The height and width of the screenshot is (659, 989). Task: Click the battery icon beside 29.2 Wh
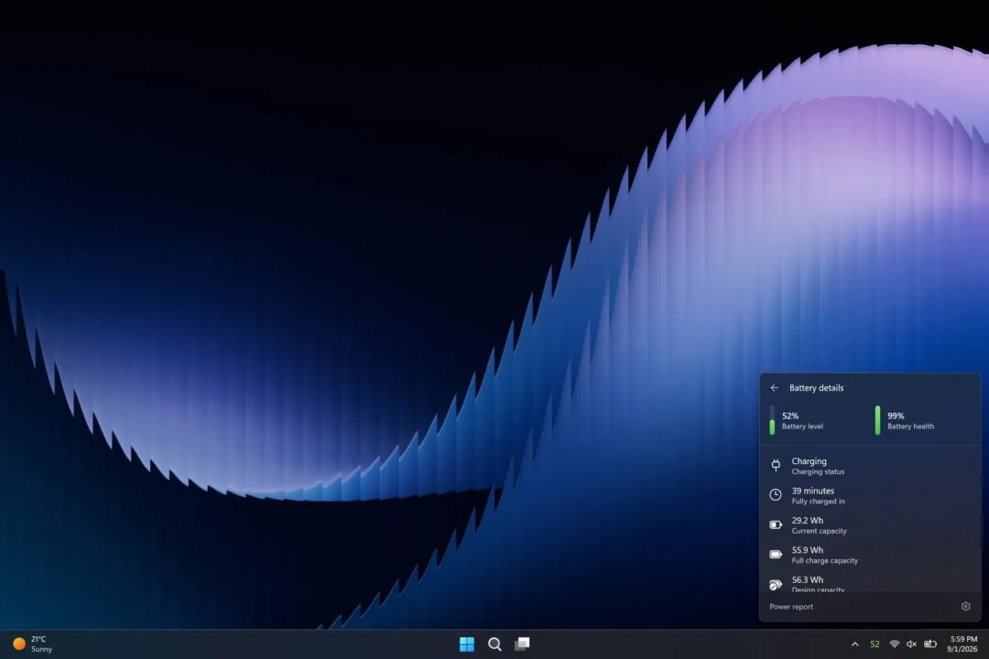click(x=776, y=524)
